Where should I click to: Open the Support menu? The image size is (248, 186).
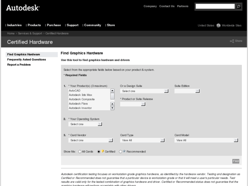coord(73,25)
